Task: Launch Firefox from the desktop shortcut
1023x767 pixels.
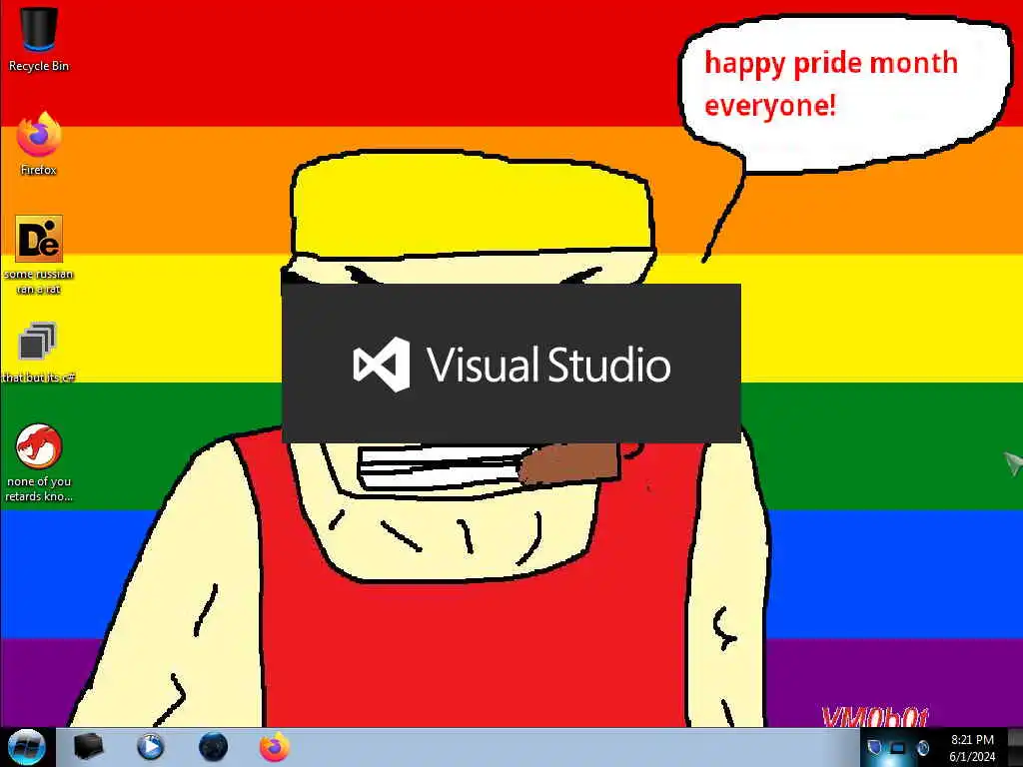Action: (x=39, y=144)
